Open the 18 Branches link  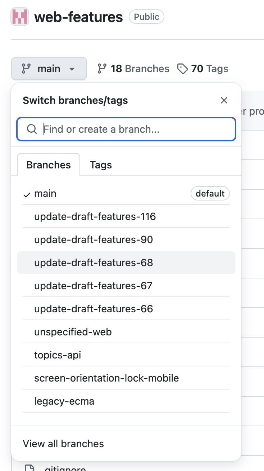(x=133, y=69)
